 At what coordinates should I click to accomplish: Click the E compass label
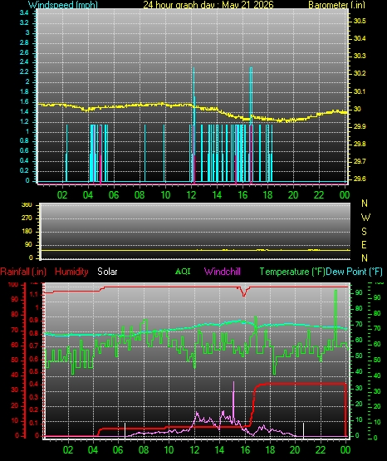[364, 244]
